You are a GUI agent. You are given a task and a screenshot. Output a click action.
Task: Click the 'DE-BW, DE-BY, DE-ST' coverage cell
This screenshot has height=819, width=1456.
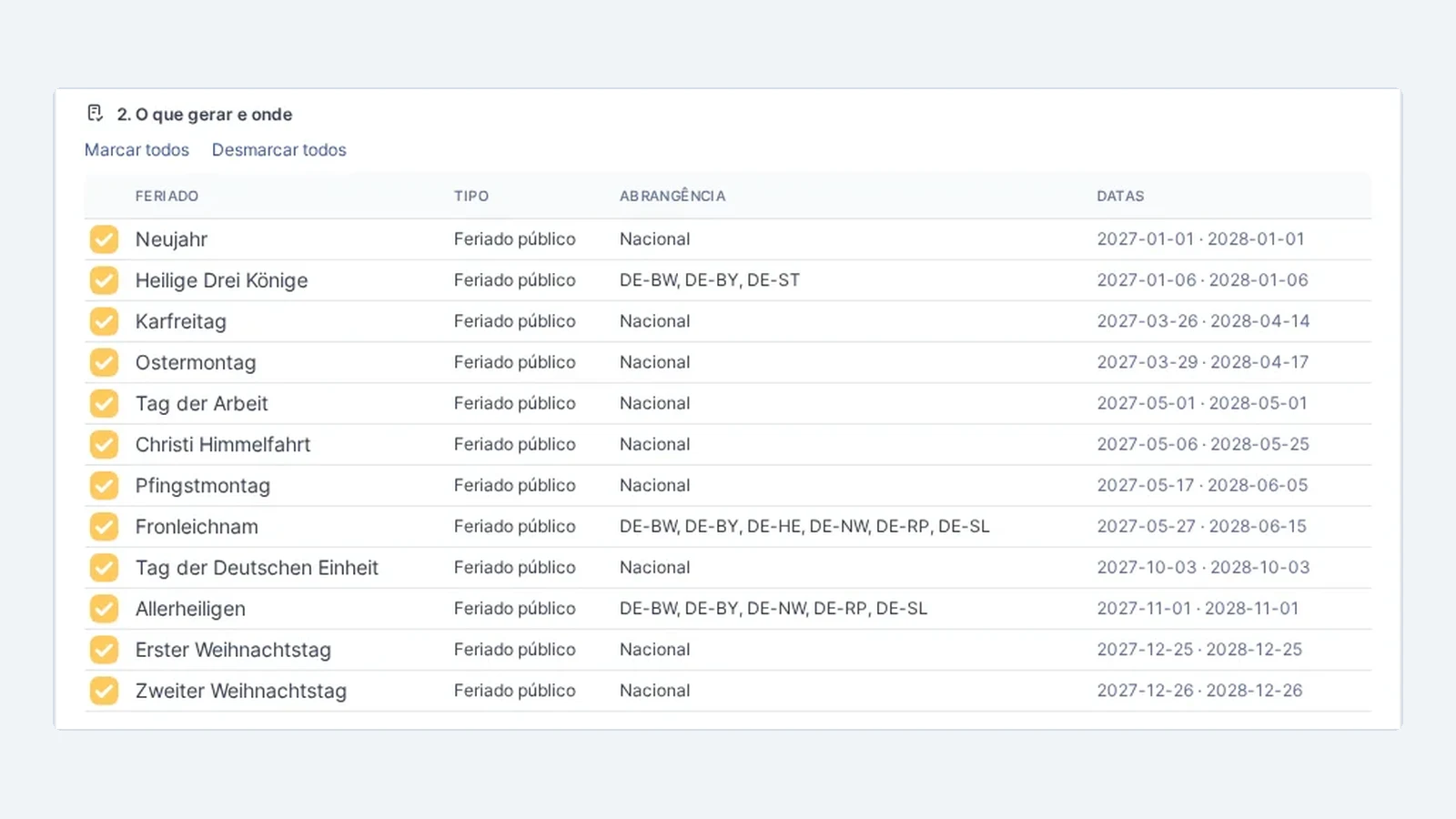710,280
